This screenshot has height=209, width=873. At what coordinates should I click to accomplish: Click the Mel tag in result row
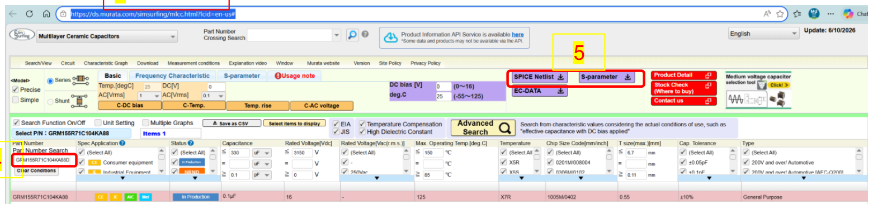click(145, 197)
